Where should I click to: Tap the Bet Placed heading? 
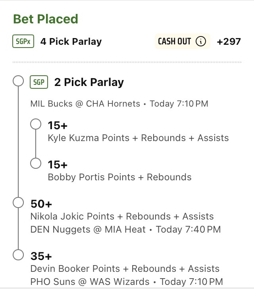[x=46, y=19]
